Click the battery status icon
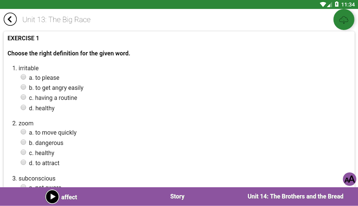358x206 pixels. point(336,4)
